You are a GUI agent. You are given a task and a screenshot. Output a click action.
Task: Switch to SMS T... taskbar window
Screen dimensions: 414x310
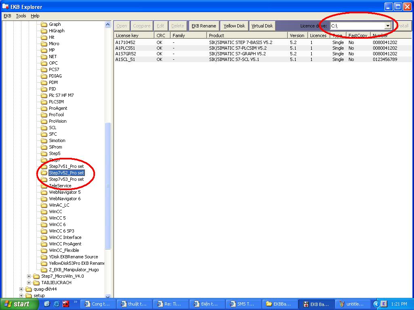click(x=243, y=304)
